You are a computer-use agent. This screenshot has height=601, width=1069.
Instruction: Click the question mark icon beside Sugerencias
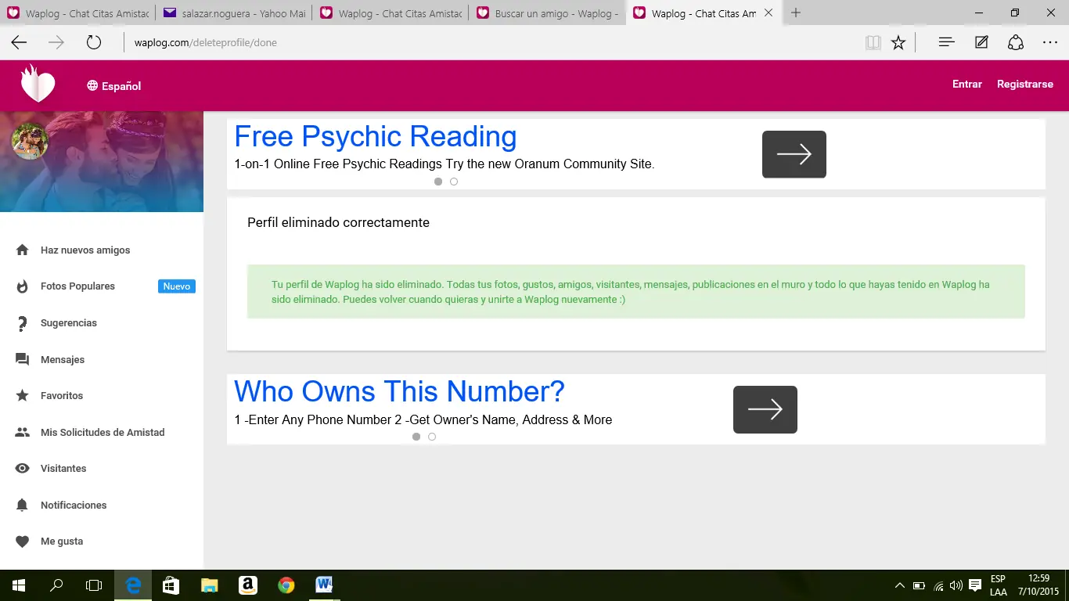coord(23,323)
